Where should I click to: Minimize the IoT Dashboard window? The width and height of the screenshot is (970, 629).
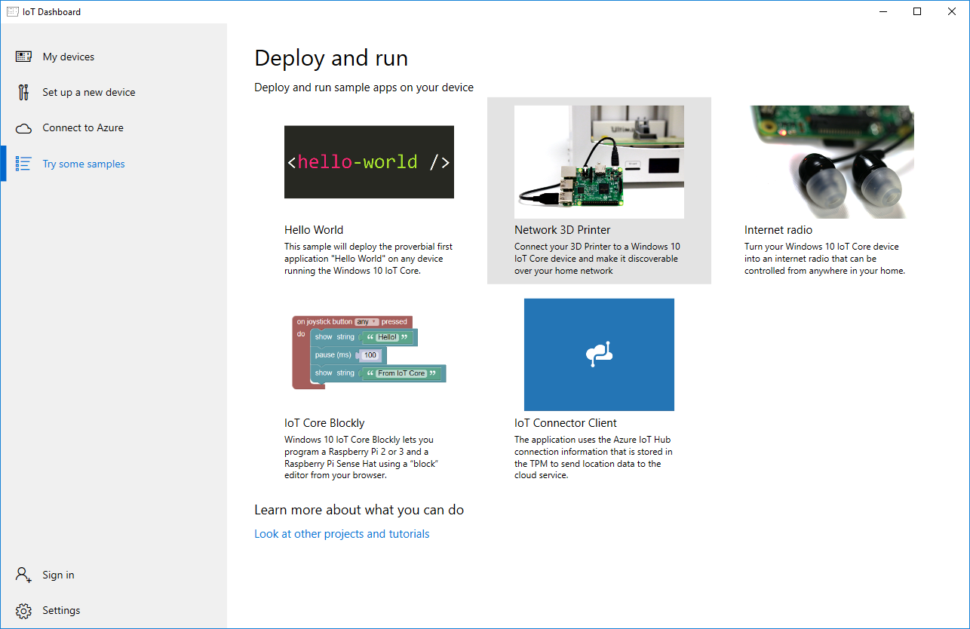883,11
